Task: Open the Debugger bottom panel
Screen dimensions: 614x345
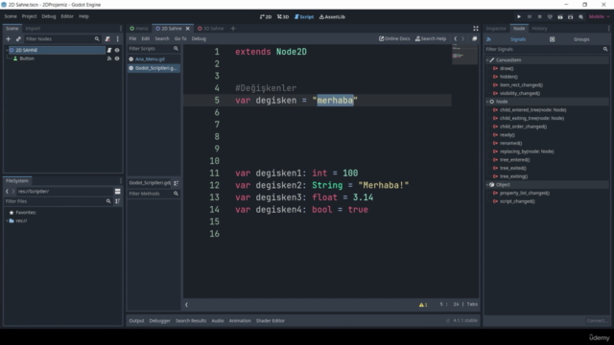Action: pyautogui.click(x=160, y=321)
